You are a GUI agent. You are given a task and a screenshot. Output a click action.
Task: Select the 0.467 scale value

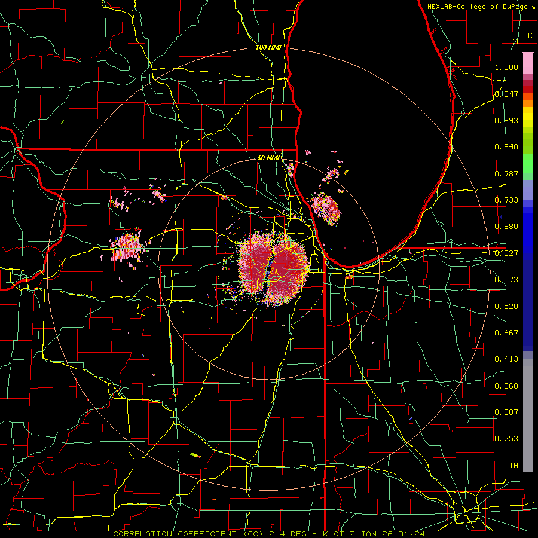[x=506, y=333]
